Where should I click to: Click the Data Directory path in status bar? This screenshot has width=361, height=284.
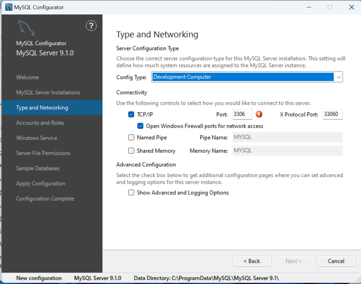point(206,278)
